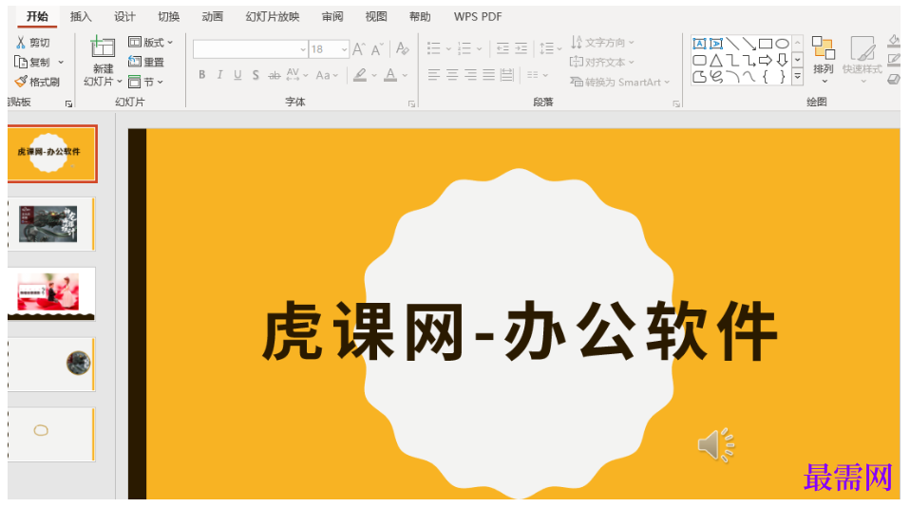Choose the triangle shape in the gallery
910x507 pixels.
pos(716,60)
